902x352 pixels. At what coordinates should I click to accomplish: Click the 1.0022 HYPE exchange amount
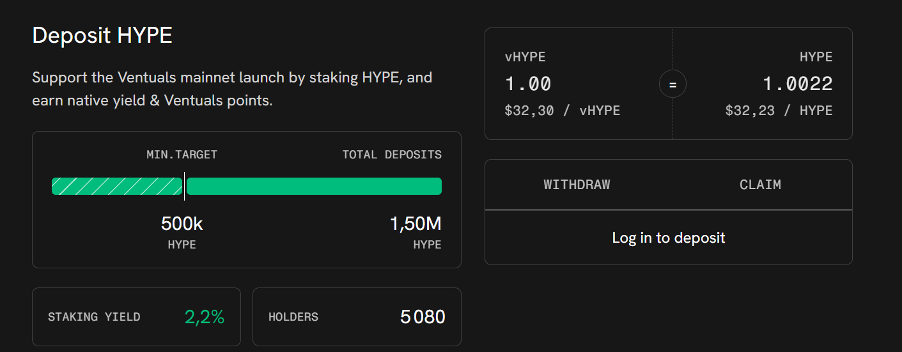tap(797, 84)
